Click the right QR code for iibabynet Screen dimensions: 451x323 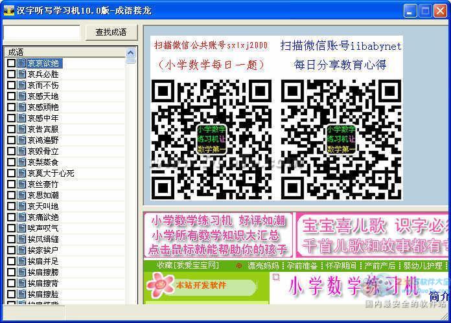(341, 139)
